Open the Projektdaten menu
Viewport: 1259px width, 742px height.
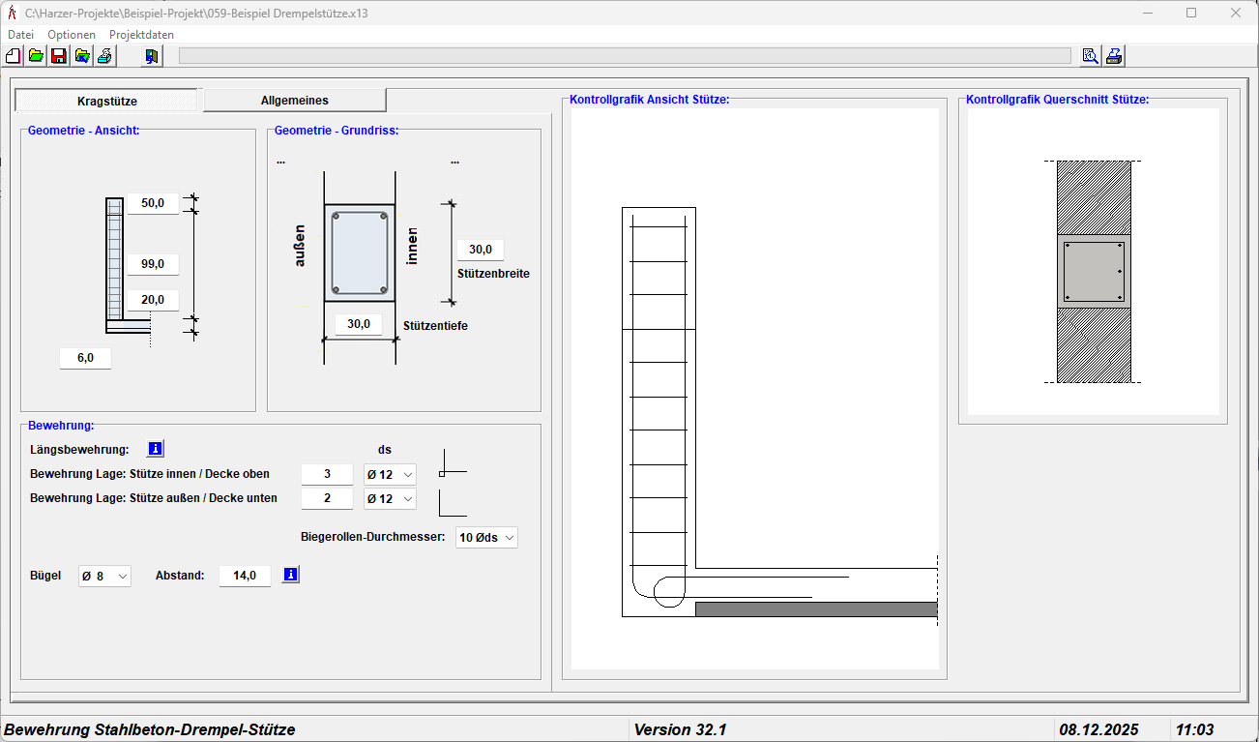141,35
